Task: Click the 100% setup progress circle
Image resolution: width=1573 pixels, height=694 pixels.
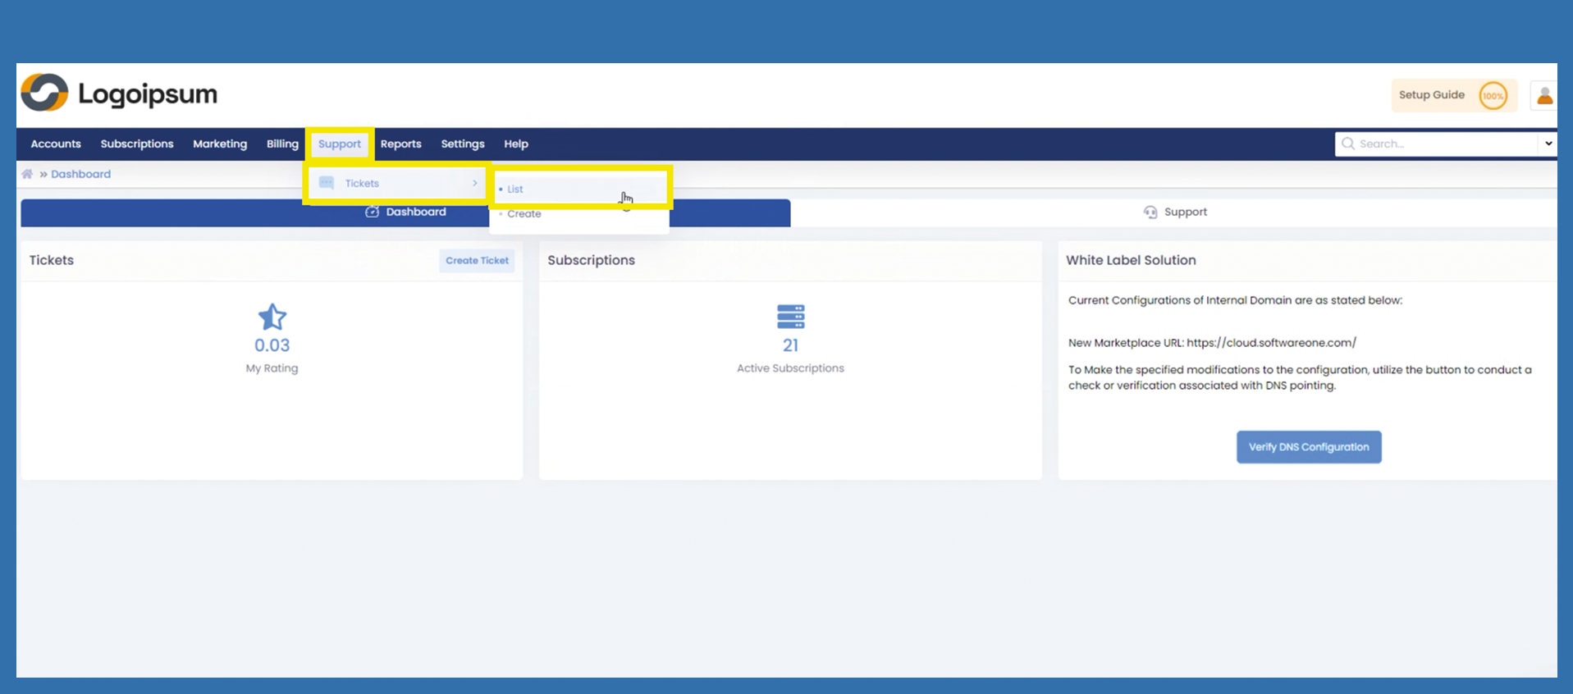Action: 1493,96
